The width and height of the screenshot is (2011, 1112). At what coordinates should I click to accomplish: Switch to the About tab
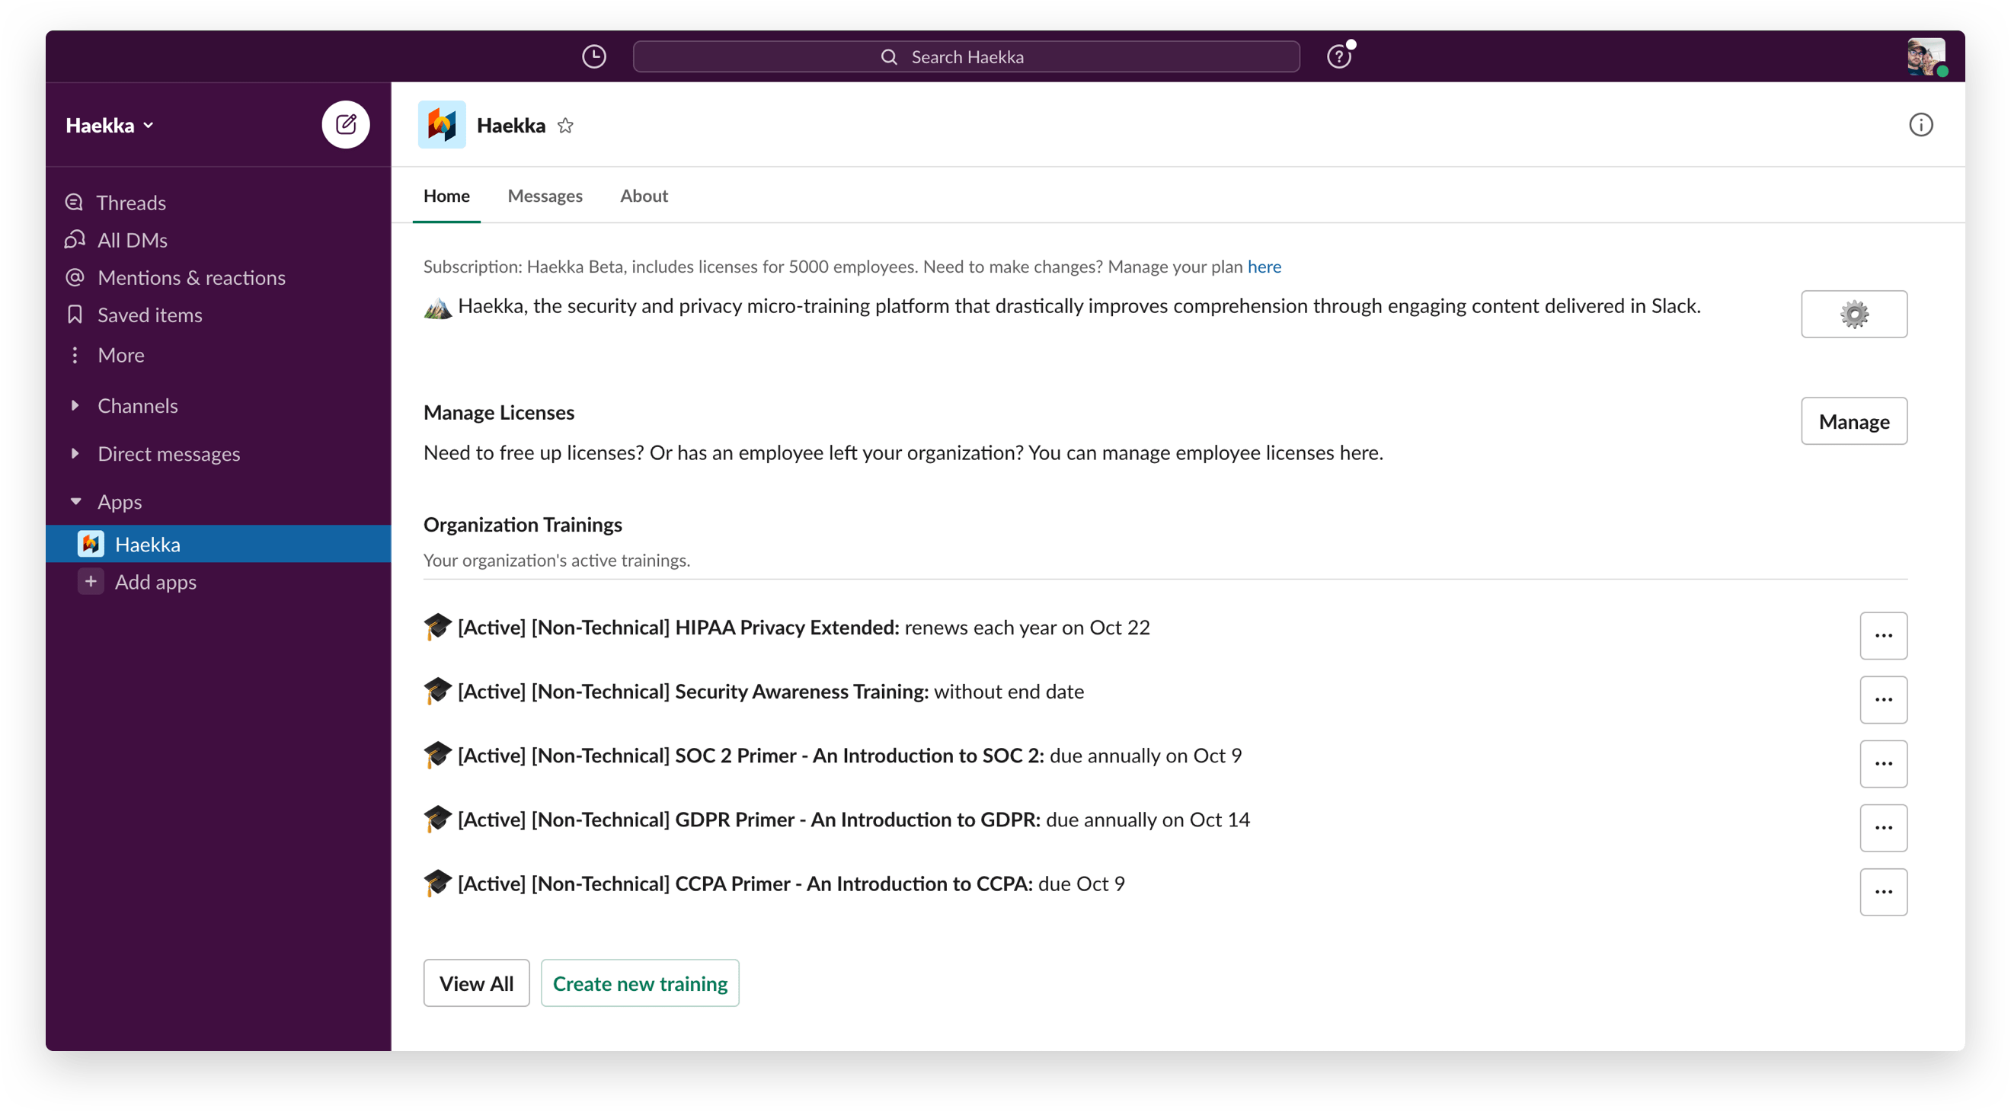tap(643, 196)
